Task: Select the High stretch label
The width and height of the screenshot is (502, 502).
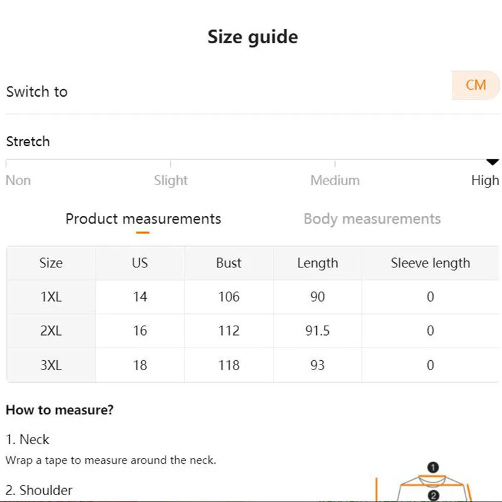Action: [x=485, y=181]
